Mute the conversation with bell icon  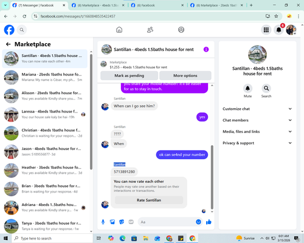247,89
